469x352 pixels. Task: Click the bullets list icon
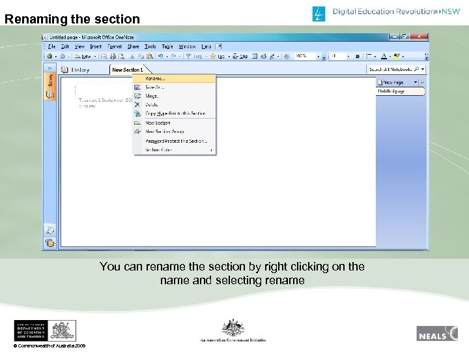(x=369, y=56)
